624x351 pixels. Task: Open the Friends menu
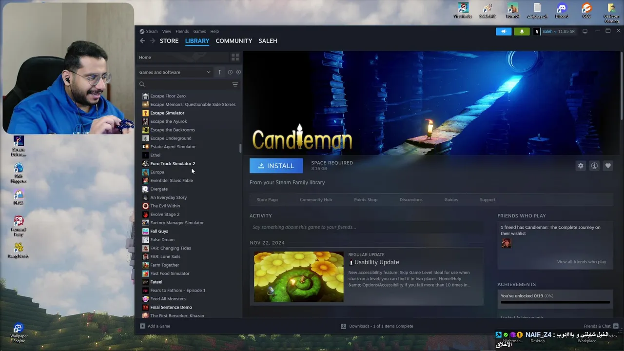(x=182, y=31)
